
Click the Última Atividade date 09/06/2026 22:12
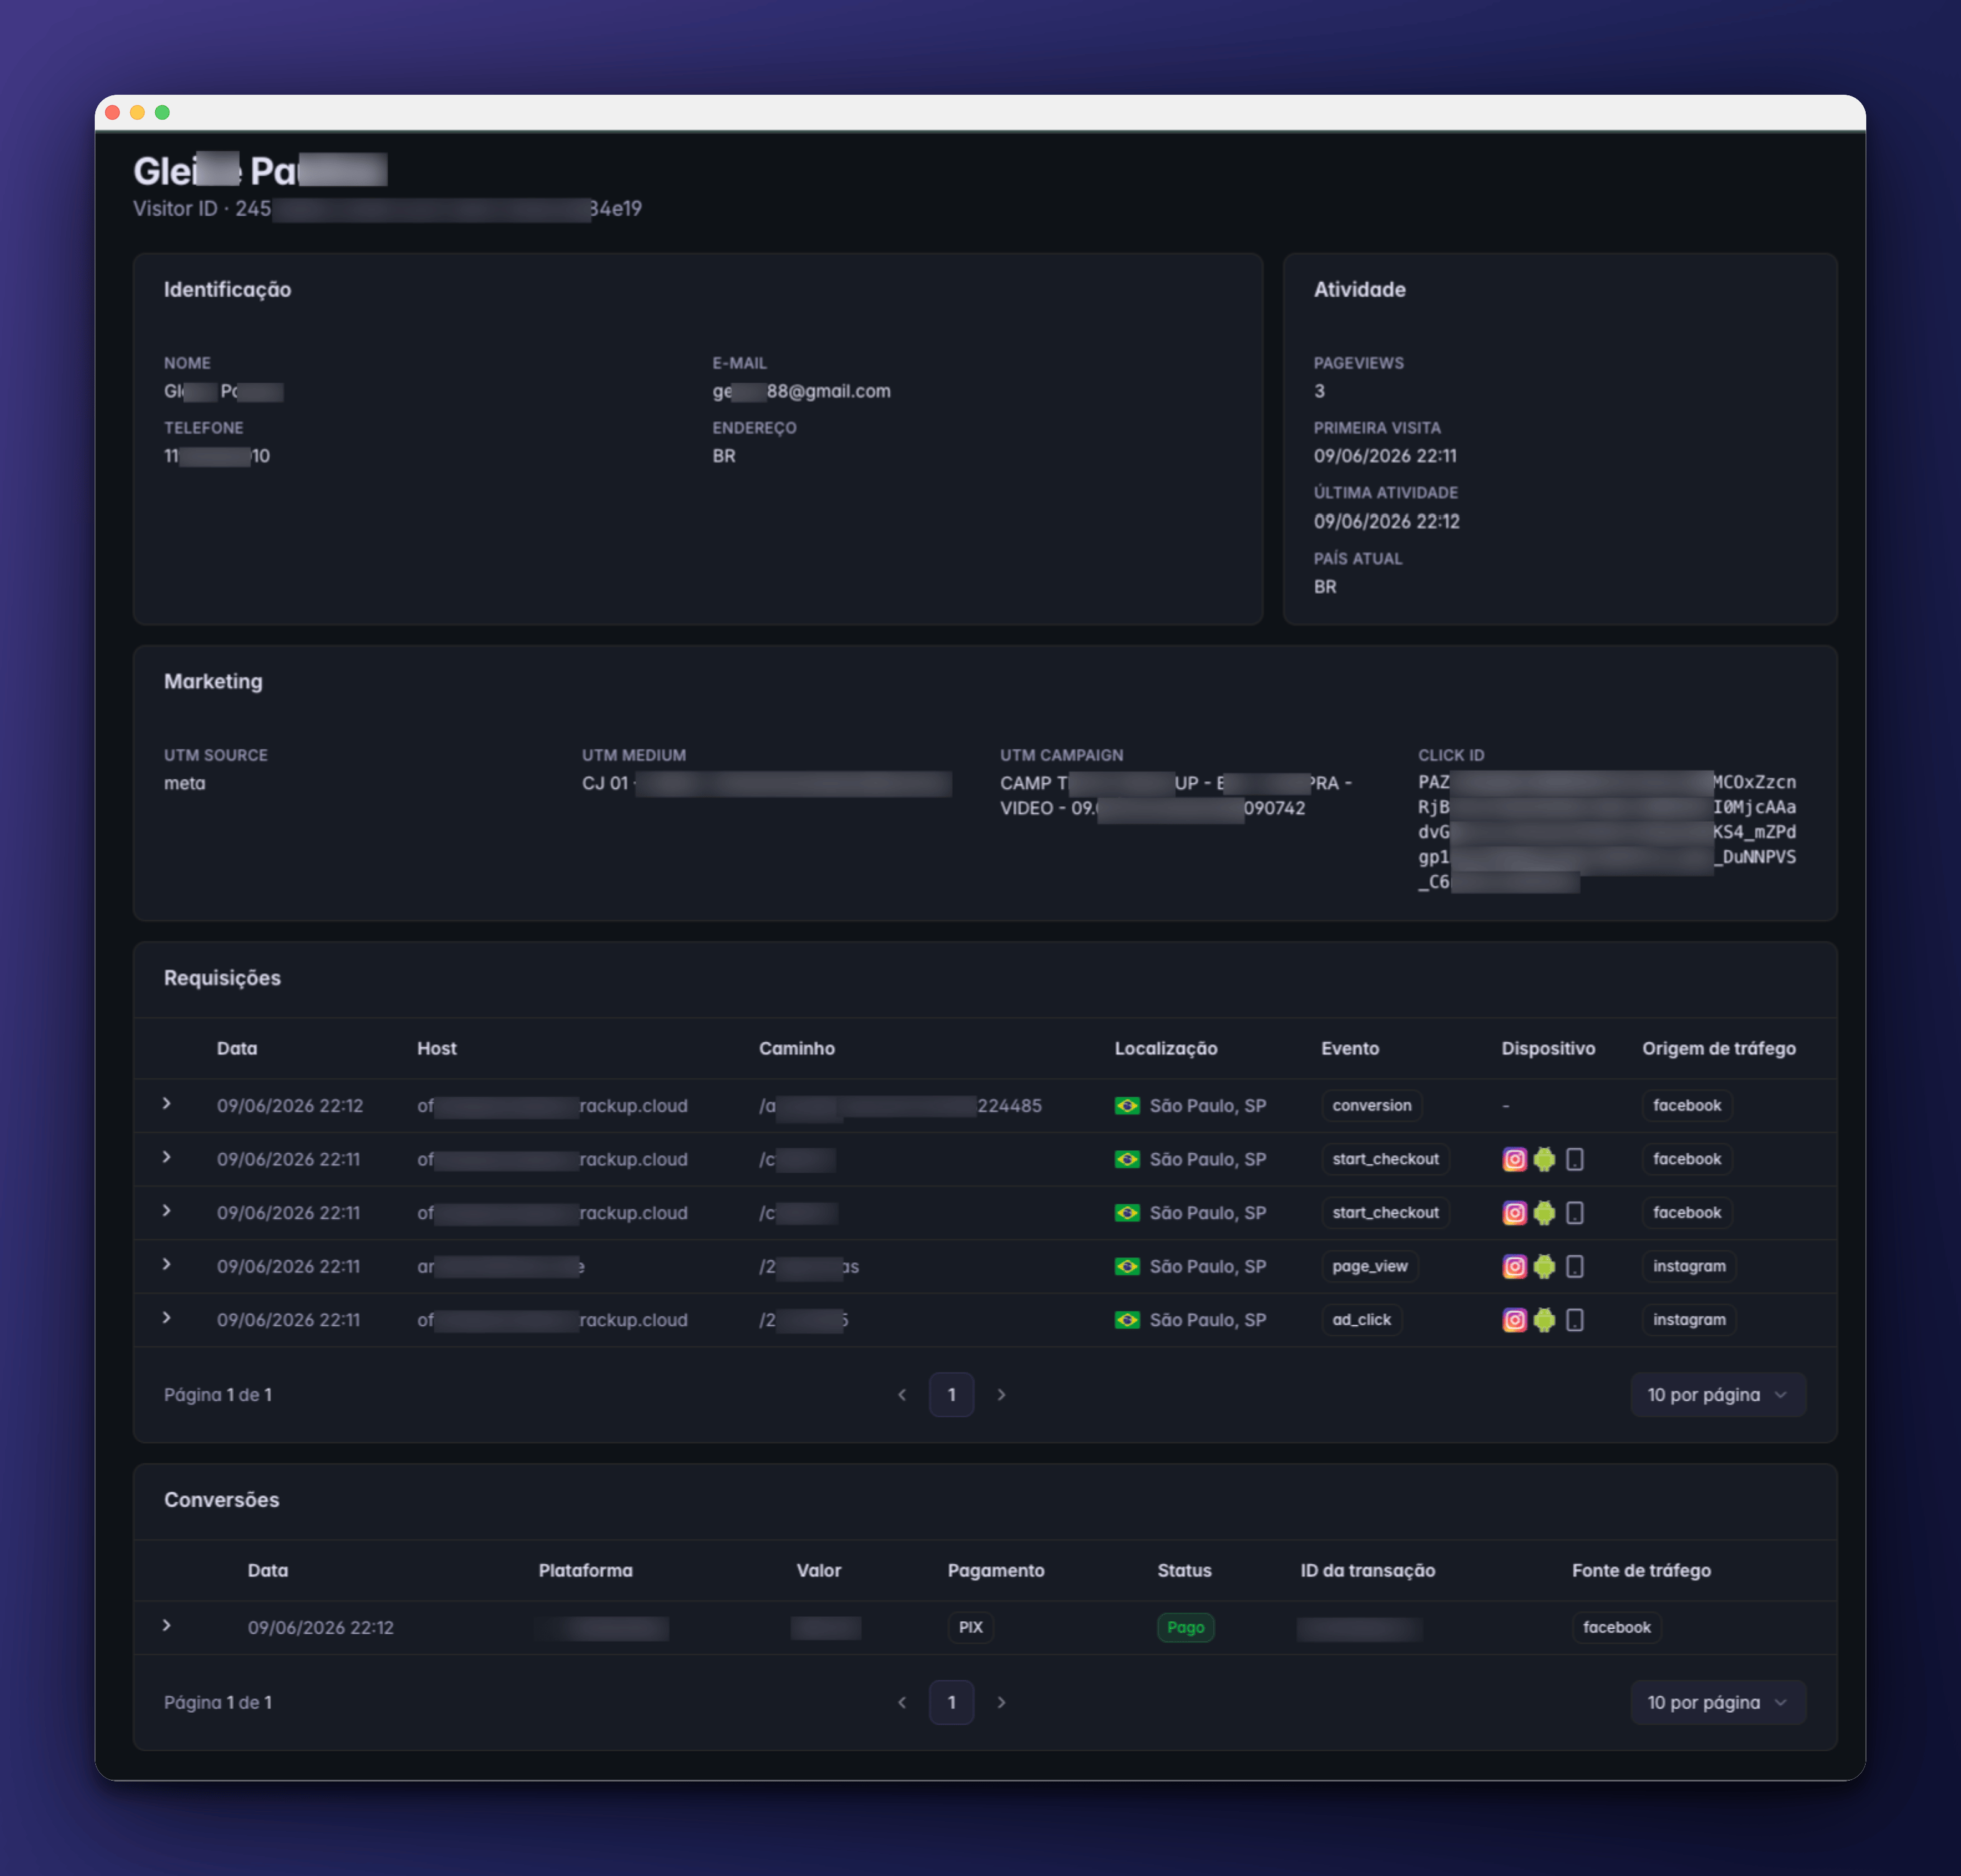(x=1386, y=521)
